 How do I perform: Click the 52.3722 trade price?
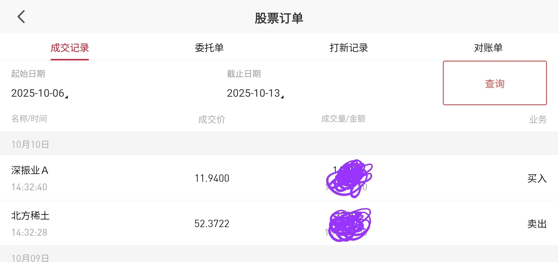[212, 224]
